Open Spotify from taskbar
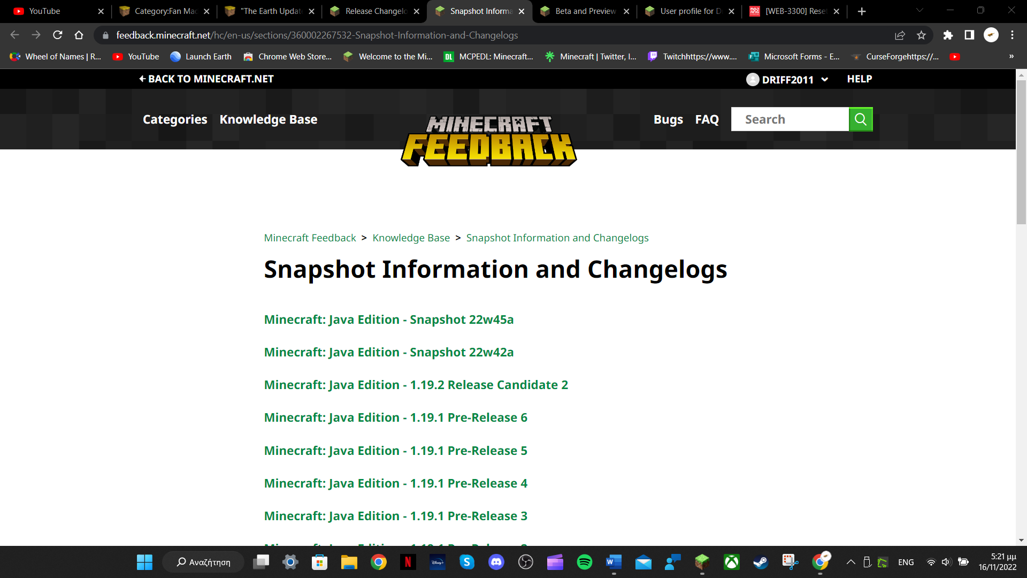The height and width of the screenshot is (578, 1027). coord(584,562)
